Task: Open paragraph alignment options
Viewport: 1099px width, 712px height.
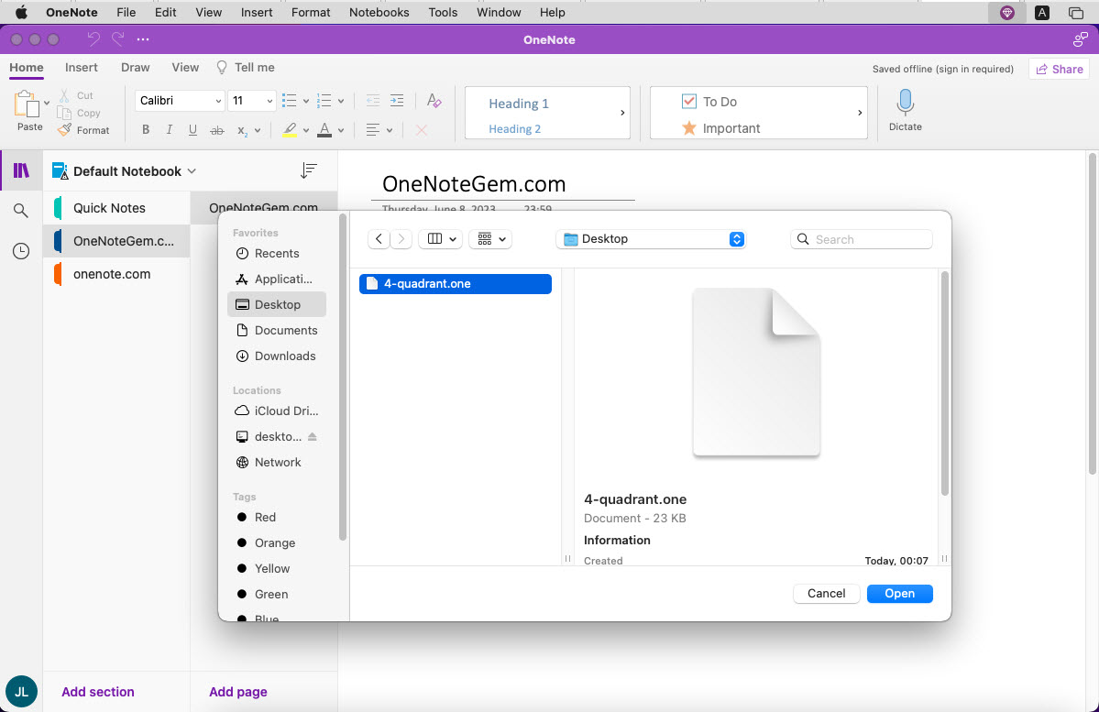Action: click(379, 129)
